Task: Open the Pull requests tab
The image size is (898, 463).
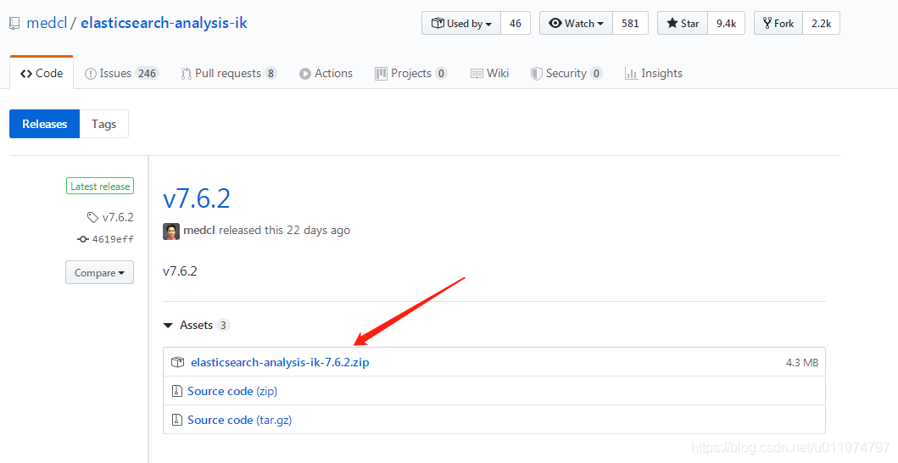Action: pos(228,73)
